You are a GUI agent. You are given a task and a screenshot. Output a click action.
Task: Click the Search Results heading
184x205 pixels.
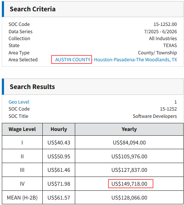[x=32, y=87]
